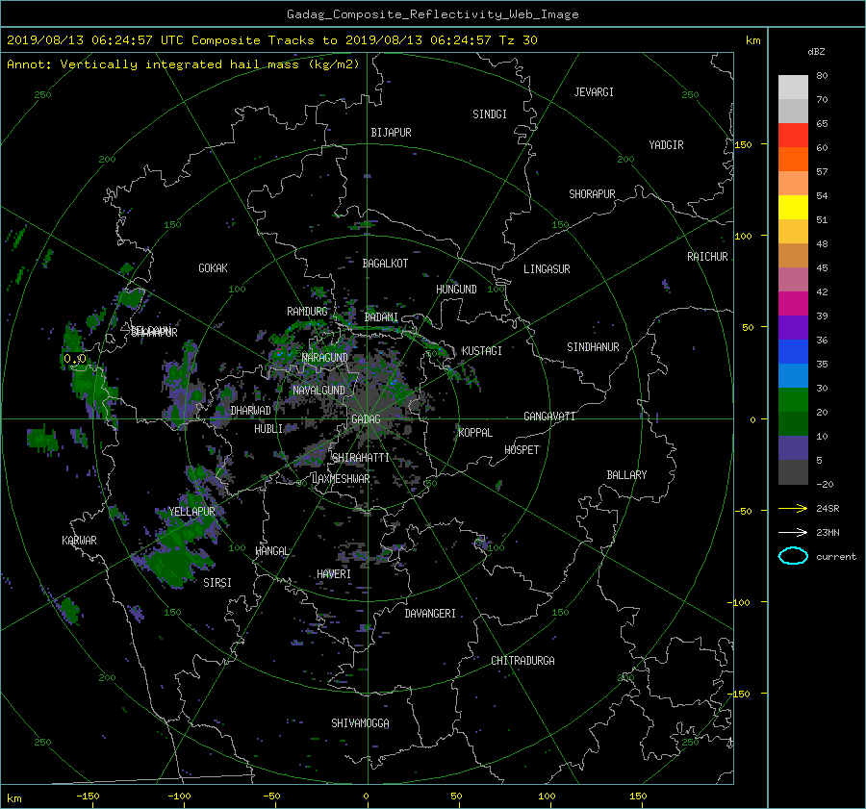Click the BIJAPUR city label
The width and height of the screenshot is (866, 809).
(391, 133)
